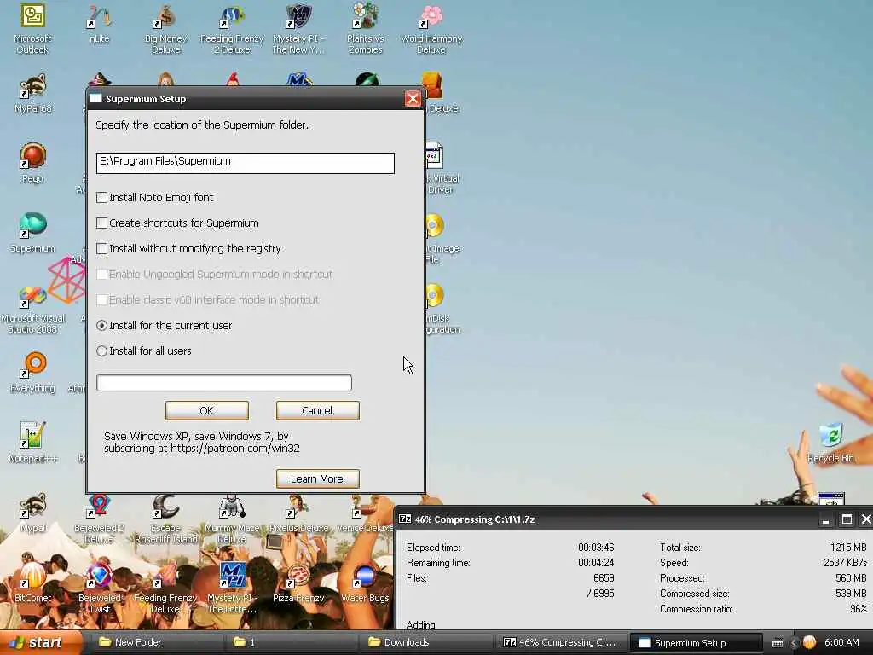Switch to Downloads taskbar window

428,642
